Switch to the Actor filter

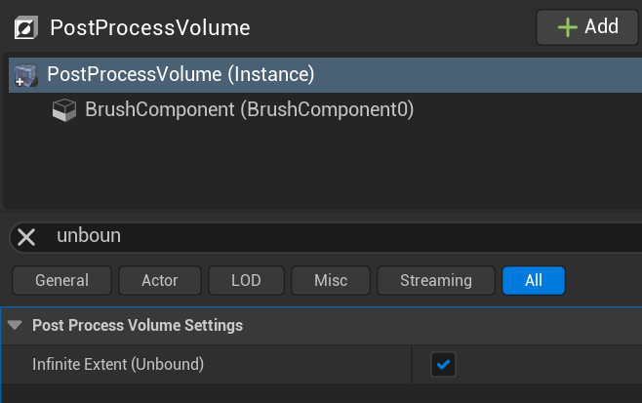pos(160,280)
